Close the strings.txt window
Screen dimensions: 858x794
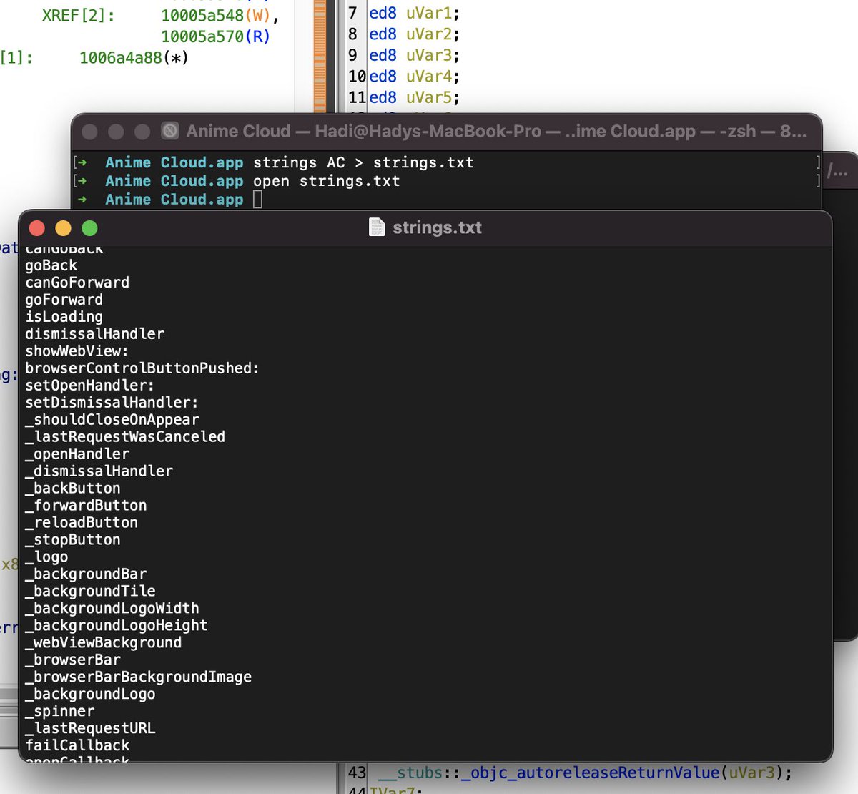pyautogui.click(x=37, y=228)
